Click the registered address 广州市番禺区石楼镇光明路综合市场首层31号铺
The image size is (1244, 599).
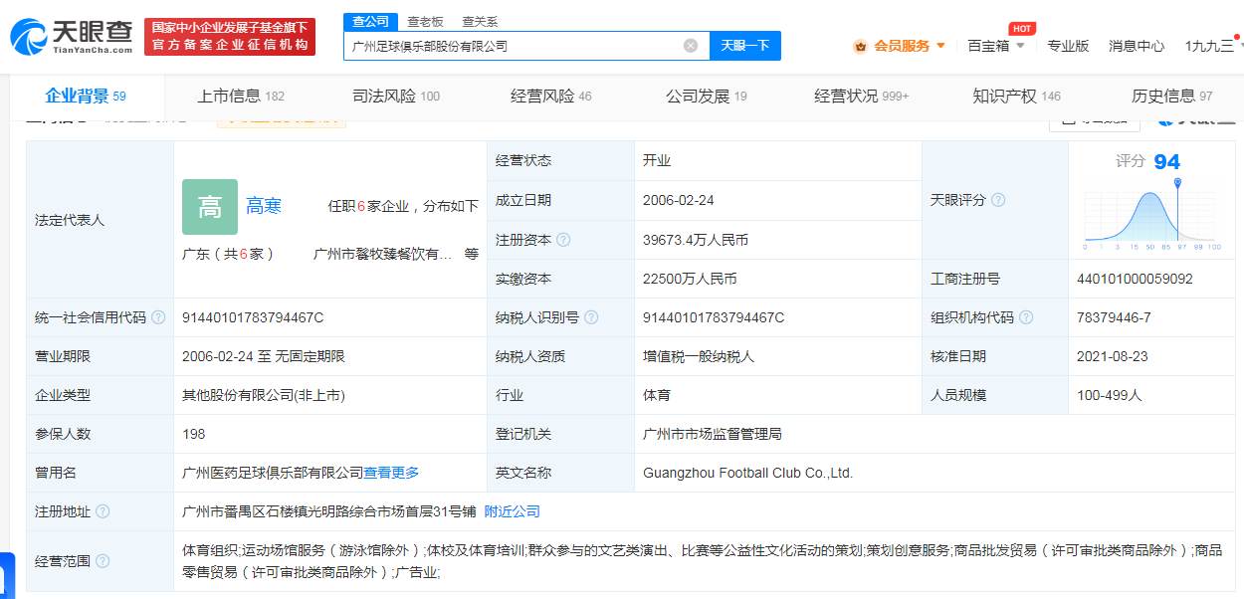(x=329, y=511)
